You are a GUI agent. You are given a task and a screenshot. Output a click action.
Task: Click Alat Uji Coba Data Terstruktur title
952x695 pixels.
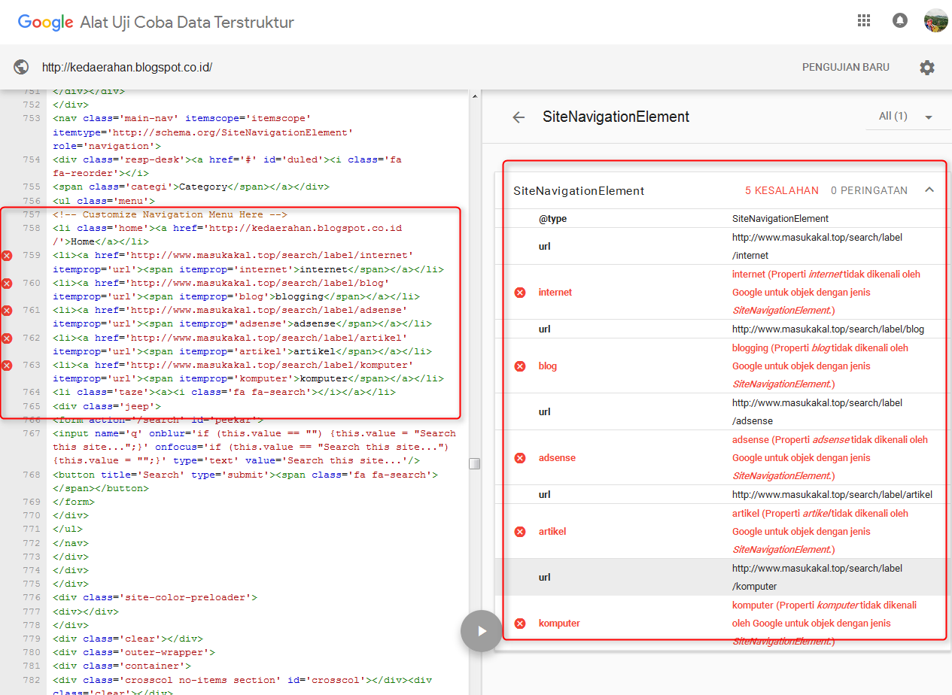[187, 22]
